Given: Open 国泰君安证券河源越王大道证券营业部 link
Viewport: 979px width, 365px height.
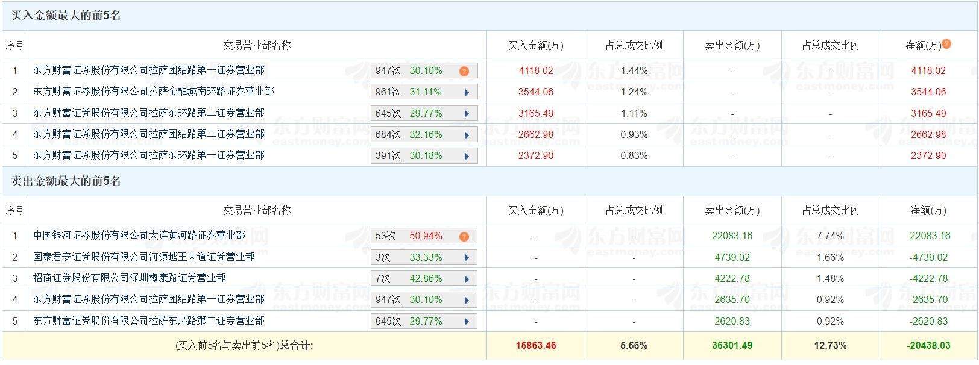Looking at the screenshot, I should (x=143, y=257).
